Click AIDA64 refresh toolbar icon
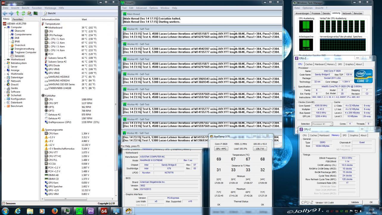 point(23,13)
